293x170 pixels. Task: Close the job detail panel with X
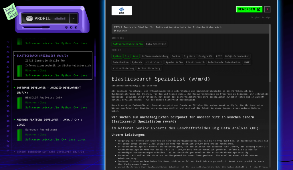(x=267, y=9)
